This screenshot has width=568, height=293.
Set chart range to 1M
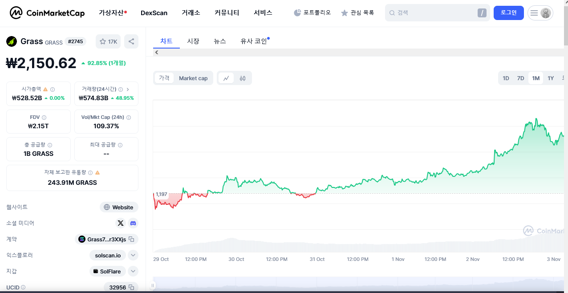[536, 78]
